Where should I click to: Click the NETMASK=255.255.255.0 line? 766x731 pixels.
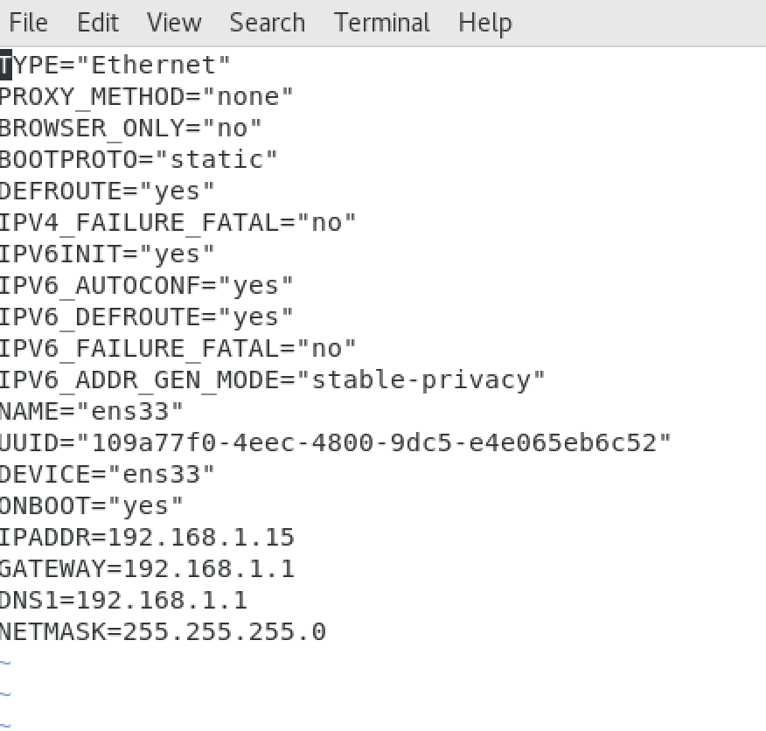coord(163,632)
